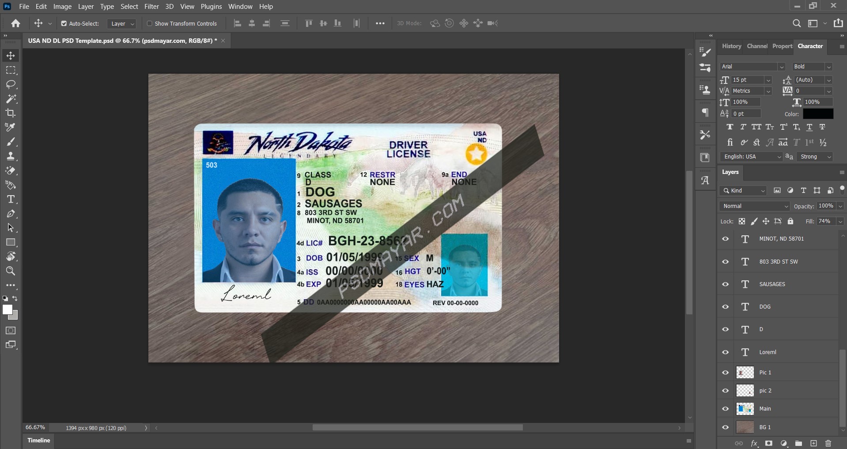Open Search magnifier at top right
Screen dimensions: 847x449
pyautogui.click(x=797, y=23)
